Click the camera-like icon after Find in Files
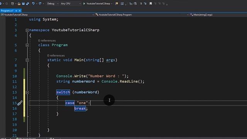This screenshot has width=247, height=139. click(122, 3)
